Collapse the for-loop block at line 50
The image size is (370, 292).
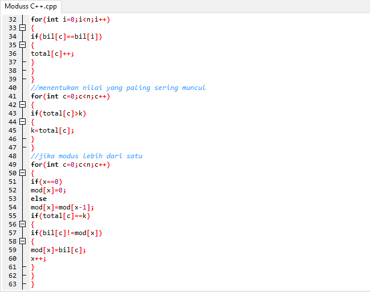tap(22, 173)
